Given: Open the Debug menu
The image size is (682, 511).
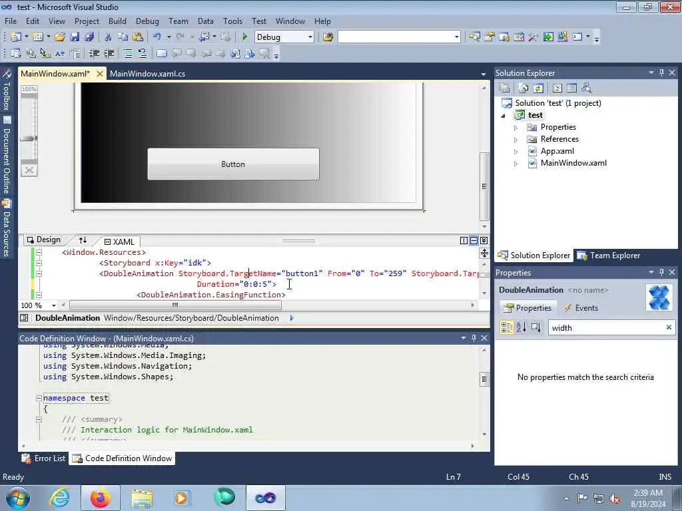Looking at the screenshot, I should (147, 21).
